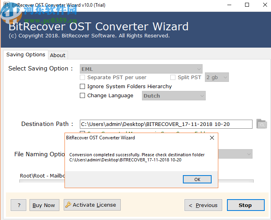The width and height of the screenshot is (271, 220).
Task: Click the Activate License button
Action: tap(92, 205)
